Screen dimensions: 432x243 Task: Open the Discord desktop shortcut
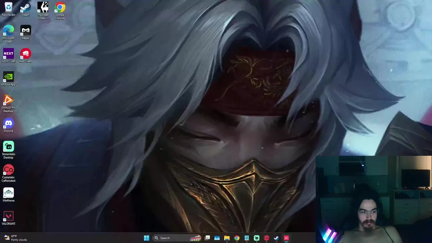[x=8, y=125]
